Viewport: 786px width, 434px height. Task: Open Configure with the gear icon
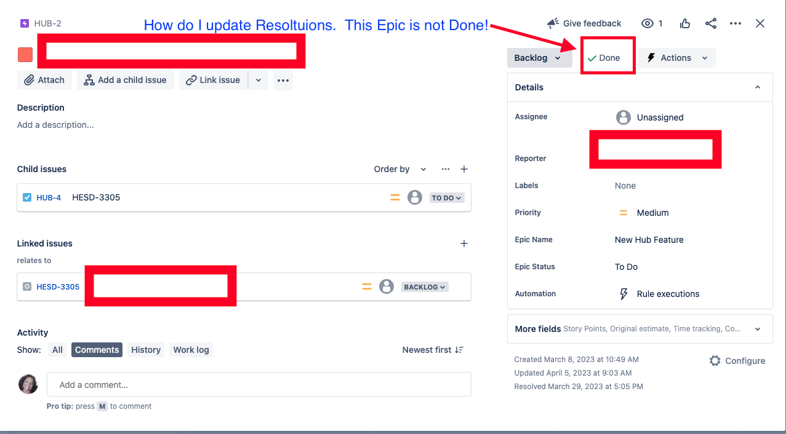pos(737,361)
